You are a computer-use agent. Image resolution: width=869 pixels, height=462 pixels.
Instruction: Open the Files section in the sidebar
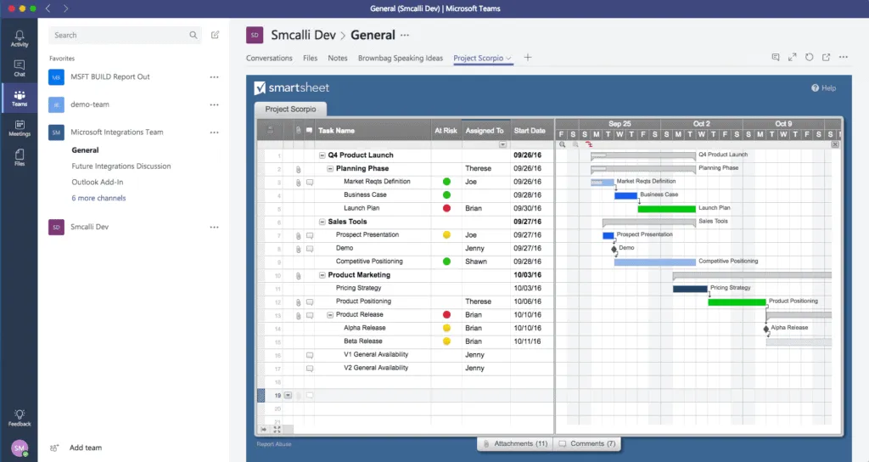(x=19, y=157)
